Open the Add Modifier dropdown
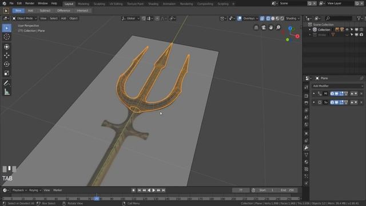Image resolution: width=366 pixels, height=206 pixels. tap(338, 86)
